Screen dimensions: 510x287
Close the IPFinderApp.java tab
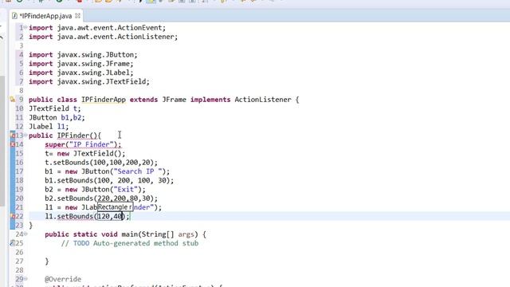click(78, 16)
